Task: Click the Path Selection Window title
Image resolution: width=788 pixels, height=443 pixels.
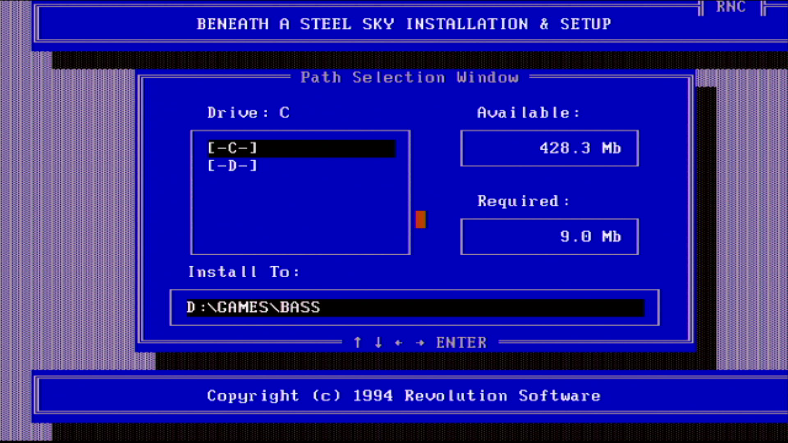Action: tap(409, 78)
